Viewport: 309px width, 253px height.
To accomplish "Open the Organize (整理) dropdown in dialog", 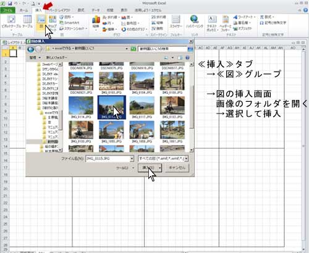I will (x=35, y=57).
